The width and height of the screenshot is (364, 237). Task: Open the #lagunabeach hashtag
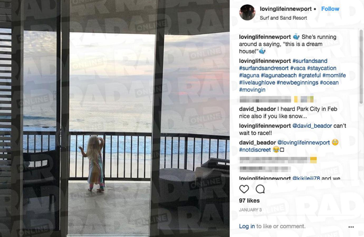click(279, 75)
